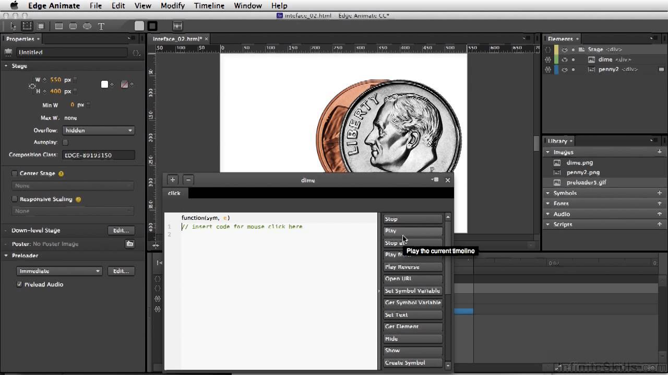Screen dimensions: 668x375
Task: Toggle link width and height icon
Action: pos(32,86)
